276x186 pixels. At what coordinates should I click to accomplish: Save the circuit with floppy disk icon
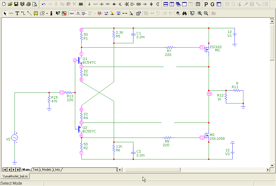[x=16, y=4]
